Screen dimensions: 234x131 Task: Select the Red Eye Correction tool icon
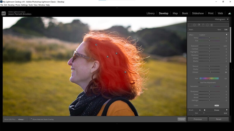pyautogui.click(x=199, y=25)
